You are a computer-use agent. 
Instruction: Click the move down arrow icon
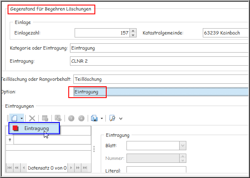(x=81, y=118)
